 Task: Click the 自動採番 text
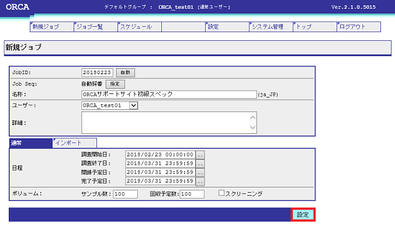click(x=92, y=84)
